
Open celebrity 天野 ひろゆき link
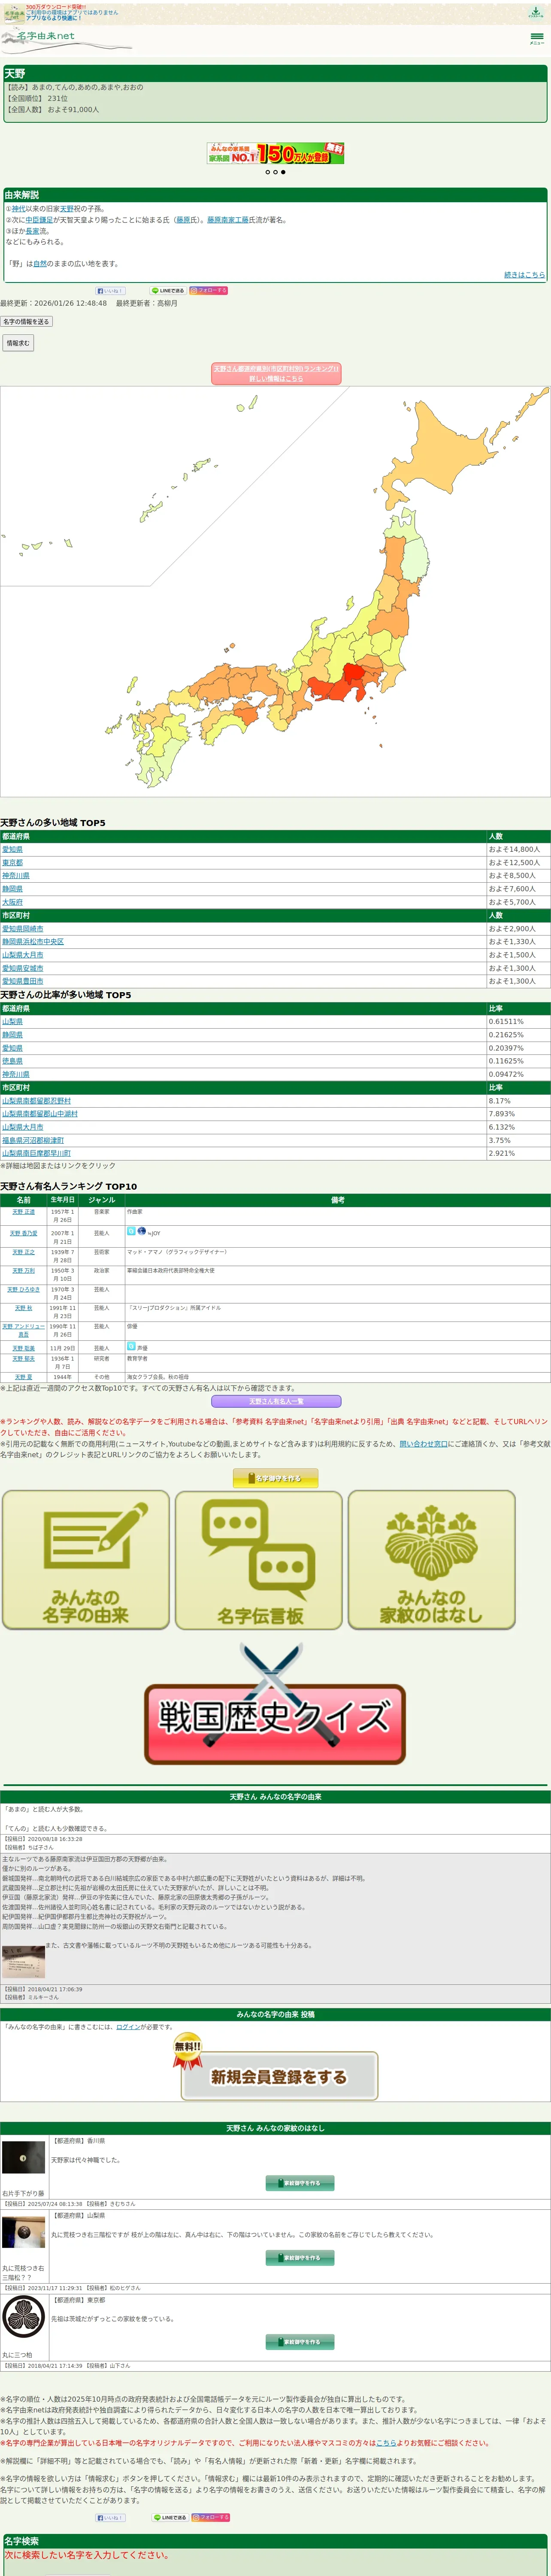point(23,1290)
